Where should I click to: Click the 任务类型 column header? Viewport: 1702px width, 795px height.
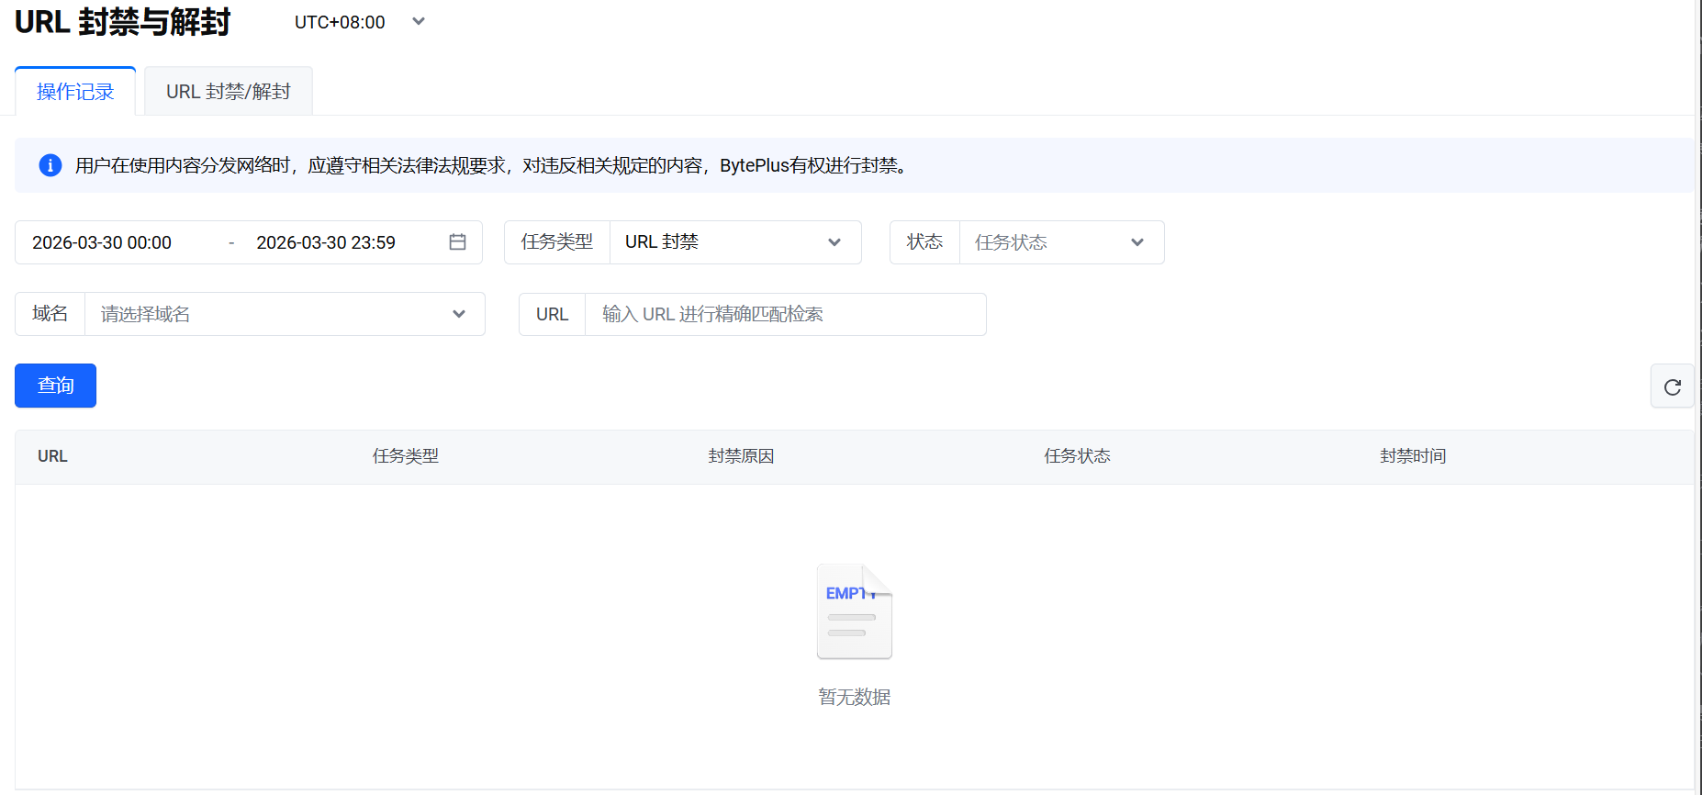coord(405,456)
